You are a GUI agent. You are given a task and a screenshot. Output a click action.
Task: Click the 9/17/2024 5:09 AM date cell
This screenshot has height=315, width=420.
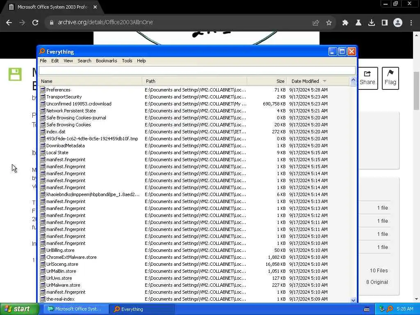308,299
